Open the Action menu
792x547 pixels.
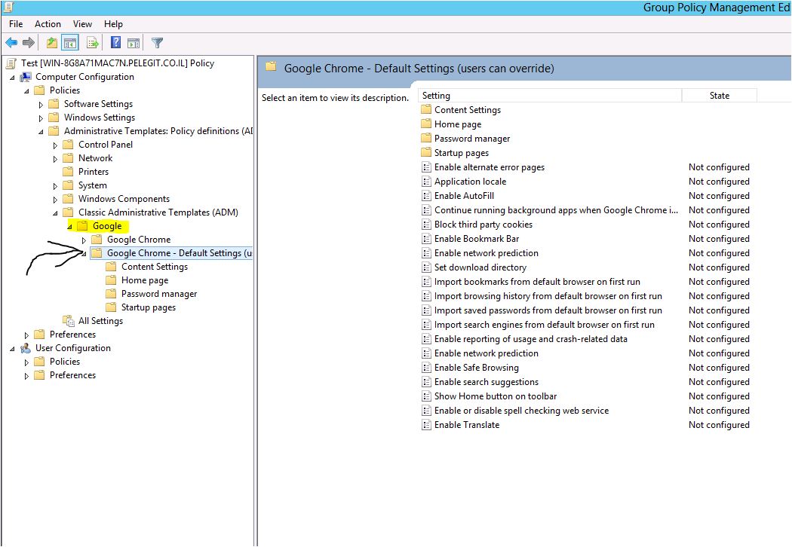pyautogui.click(x=48, y=23)
